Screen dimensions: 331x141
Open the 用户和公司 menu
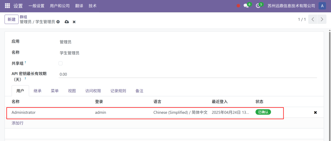coord(60,6)
